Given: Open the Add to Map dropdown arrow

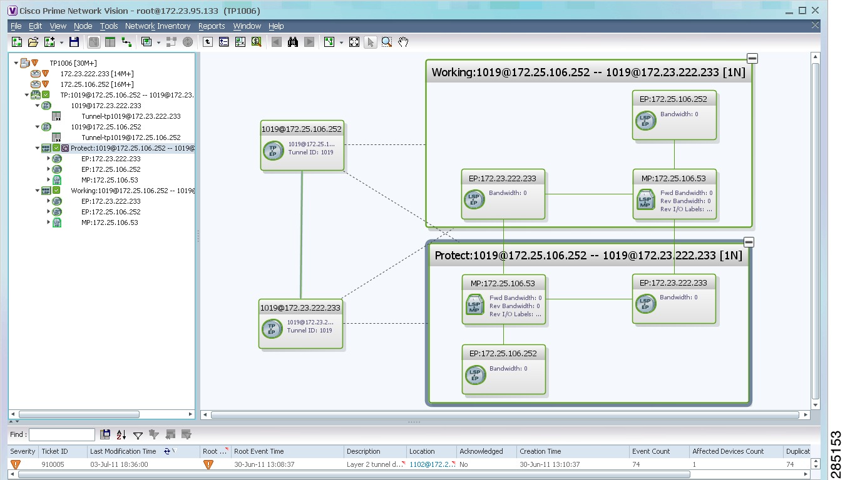Looking at the screenshot, I should 61,42.
